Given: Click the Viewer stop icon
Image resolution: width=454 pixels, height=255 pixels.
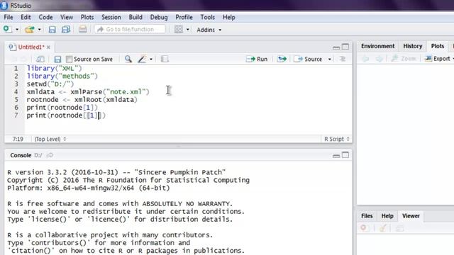Looking at the screenshot, I should 364,228.
